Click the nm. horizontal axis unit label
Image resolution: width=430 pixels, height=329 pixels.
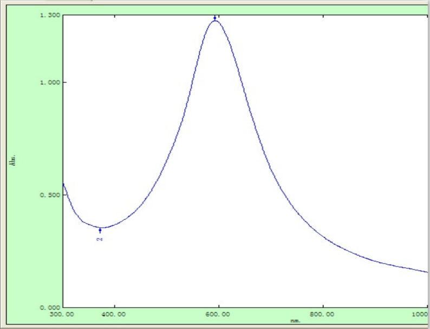point(295,320)
